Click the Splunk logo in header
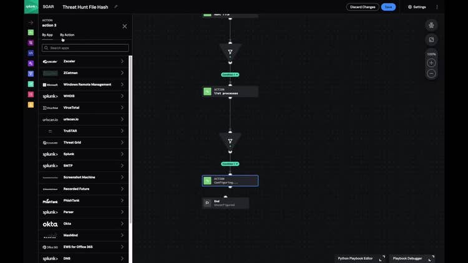 pyautogui.click(x=31, y=7)
